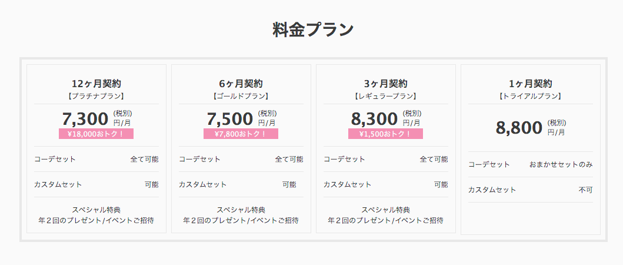Click the 【レギュラープラン】 label
The height and width of the screenshot is (265, 623).
[x=385, y=96]
